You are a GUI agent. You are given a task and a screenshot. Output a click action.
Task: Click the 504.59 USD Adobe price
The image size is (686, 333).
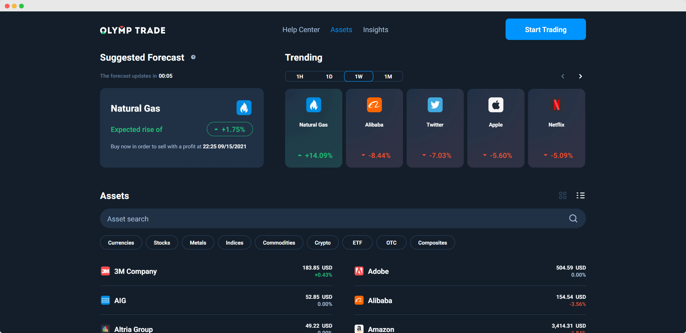[571, 267]
